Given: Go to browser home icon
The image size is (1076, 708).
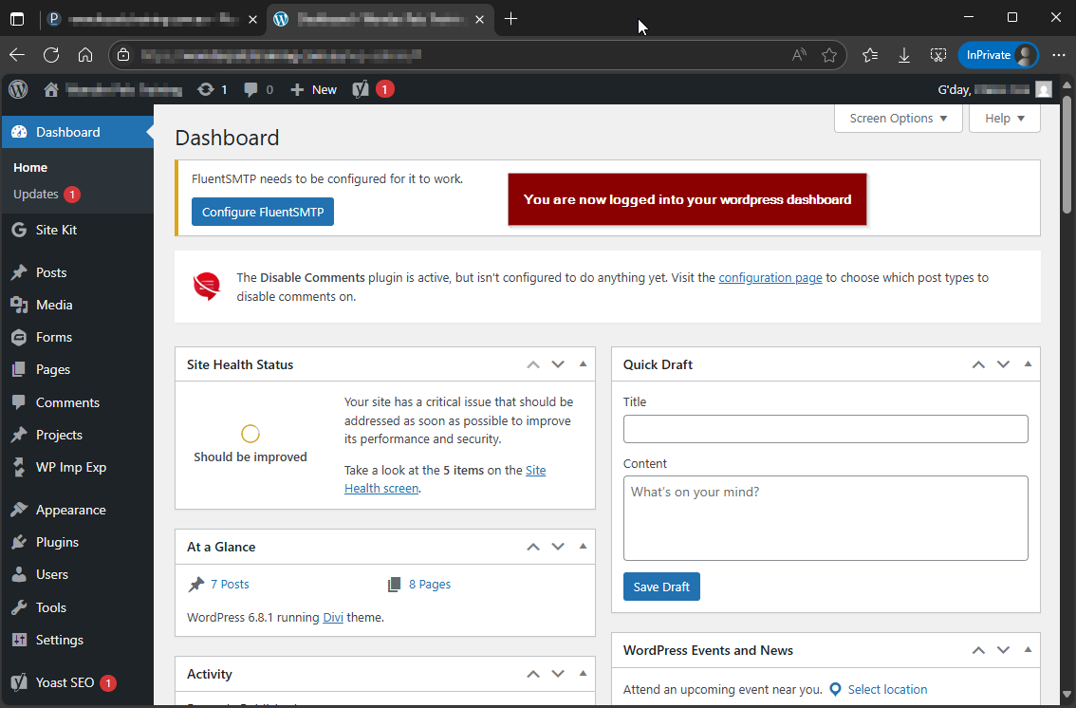Looking at the screenshot, I should point(85,55).
